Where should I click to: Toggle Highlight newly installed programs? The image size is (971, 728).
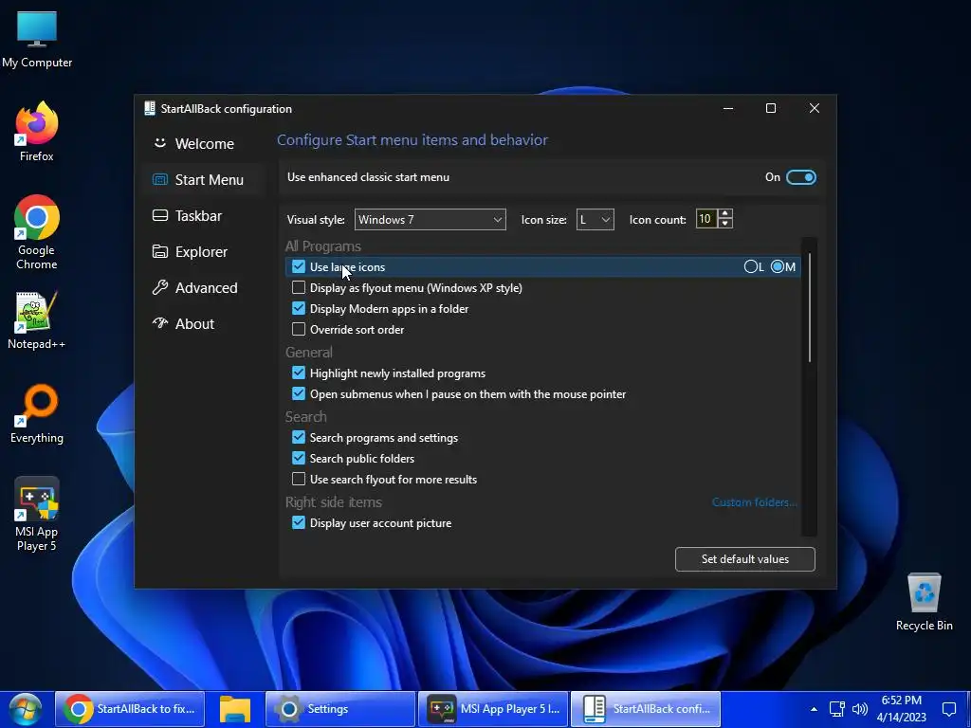[299, 373]
